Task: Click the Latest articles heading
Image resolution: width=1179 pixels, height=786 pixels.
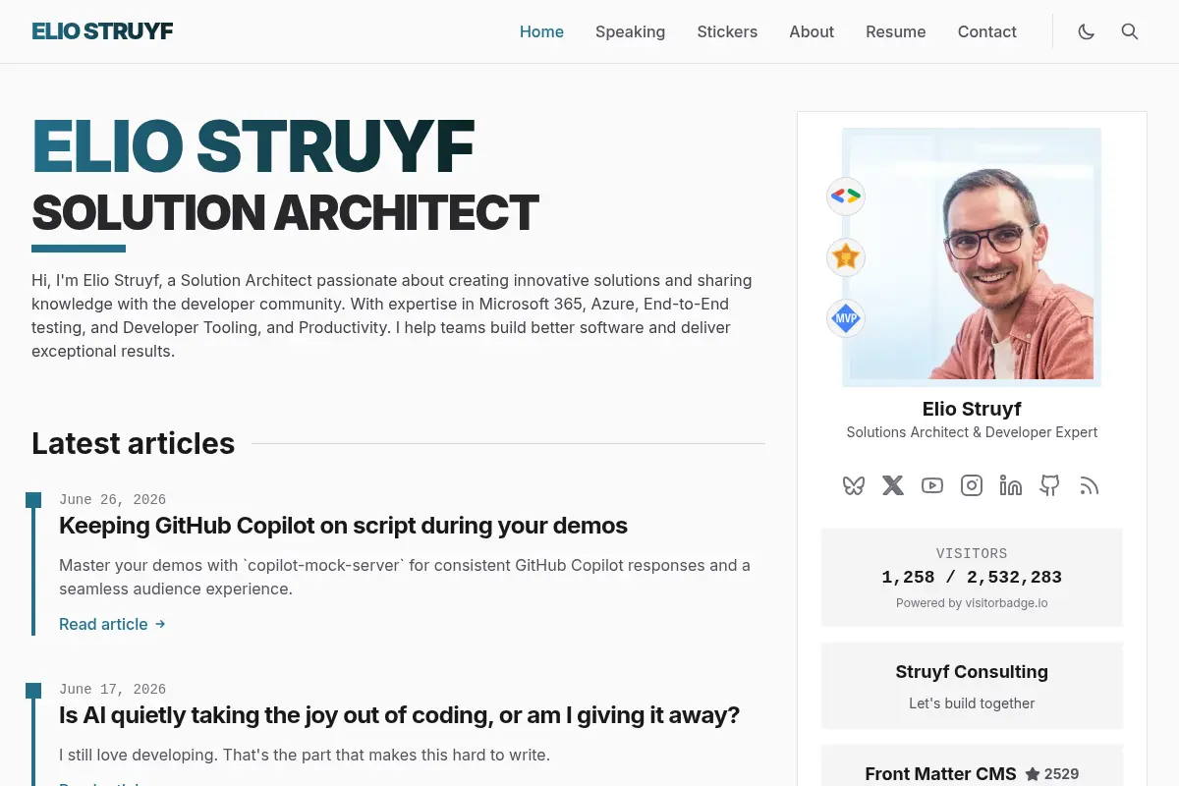Action: tap(133, 443)
